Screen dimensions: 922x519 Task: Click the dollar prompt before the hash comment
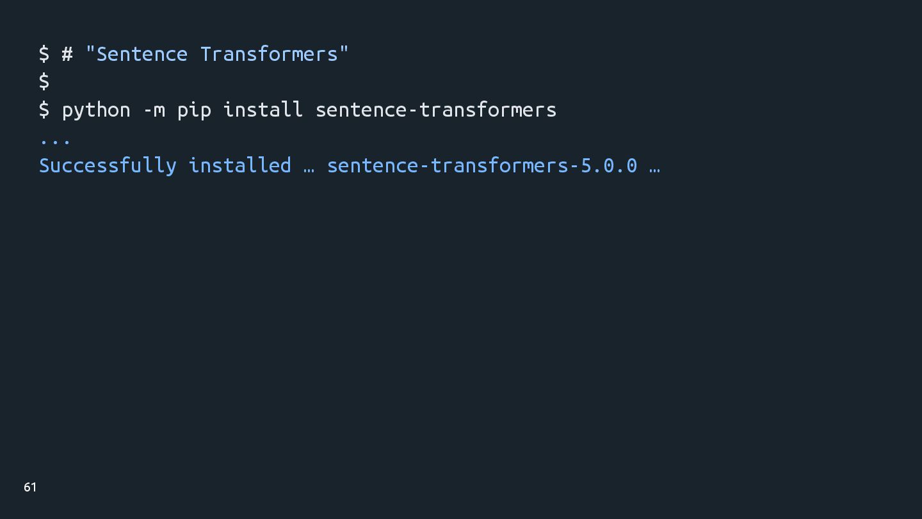pyautogui.click(x=44, y=54)
